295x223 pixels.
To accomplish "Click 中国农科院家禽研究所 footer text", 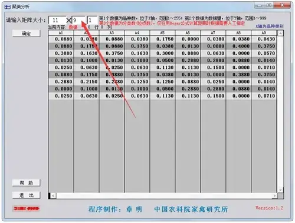I will pos(191,209).
